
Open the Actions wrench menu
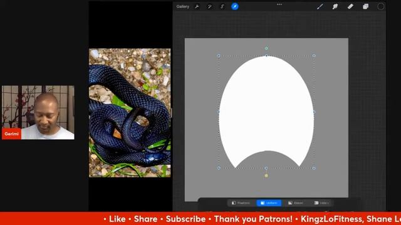197,7
